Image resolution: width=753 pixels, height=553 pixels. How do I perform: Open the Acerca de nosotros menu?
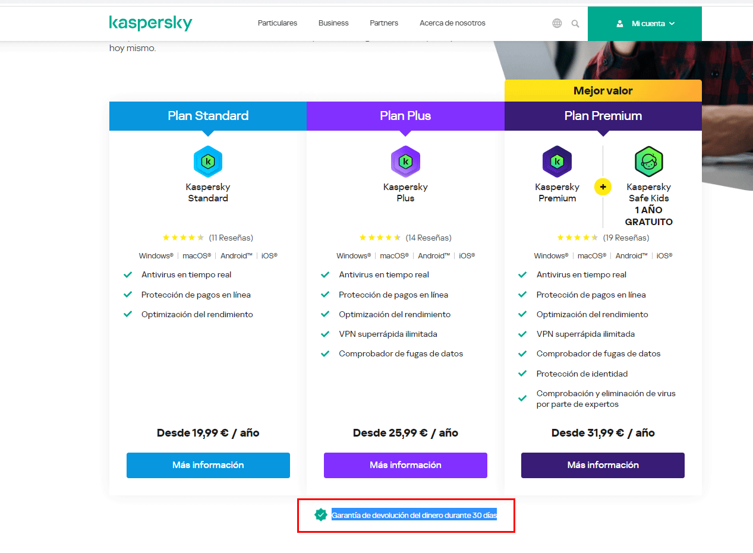click(x=452, y=23)
